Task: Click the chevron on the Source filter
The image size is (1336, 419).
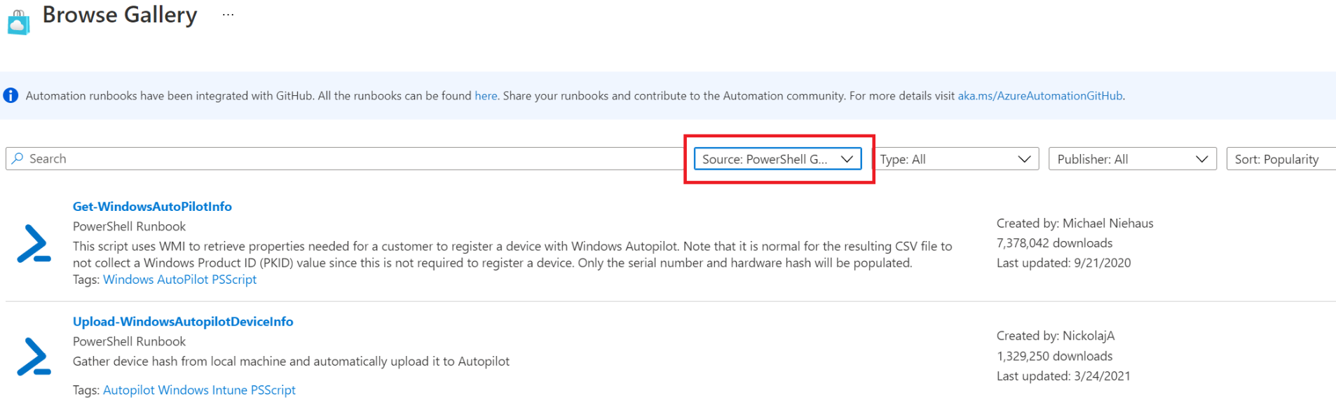Action: tap(847, 158)
